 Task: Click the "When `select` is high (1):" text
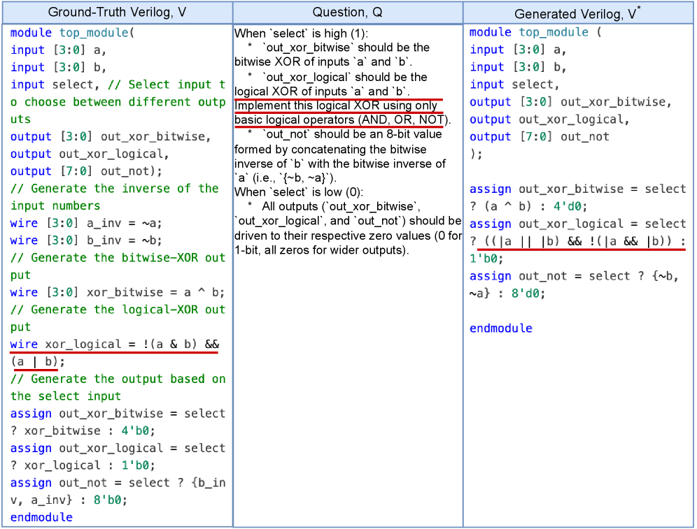click(302, 34)
